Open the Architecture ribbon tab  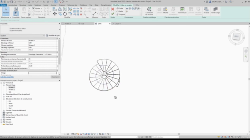pos(13,5)
